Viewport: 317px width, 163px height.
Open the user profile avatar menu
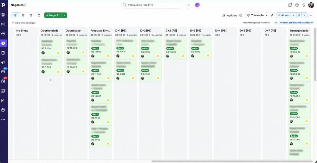coord(311,5)
